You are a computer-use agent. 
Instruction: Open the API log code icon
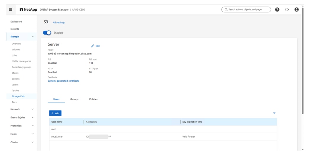tap(287, 9)
